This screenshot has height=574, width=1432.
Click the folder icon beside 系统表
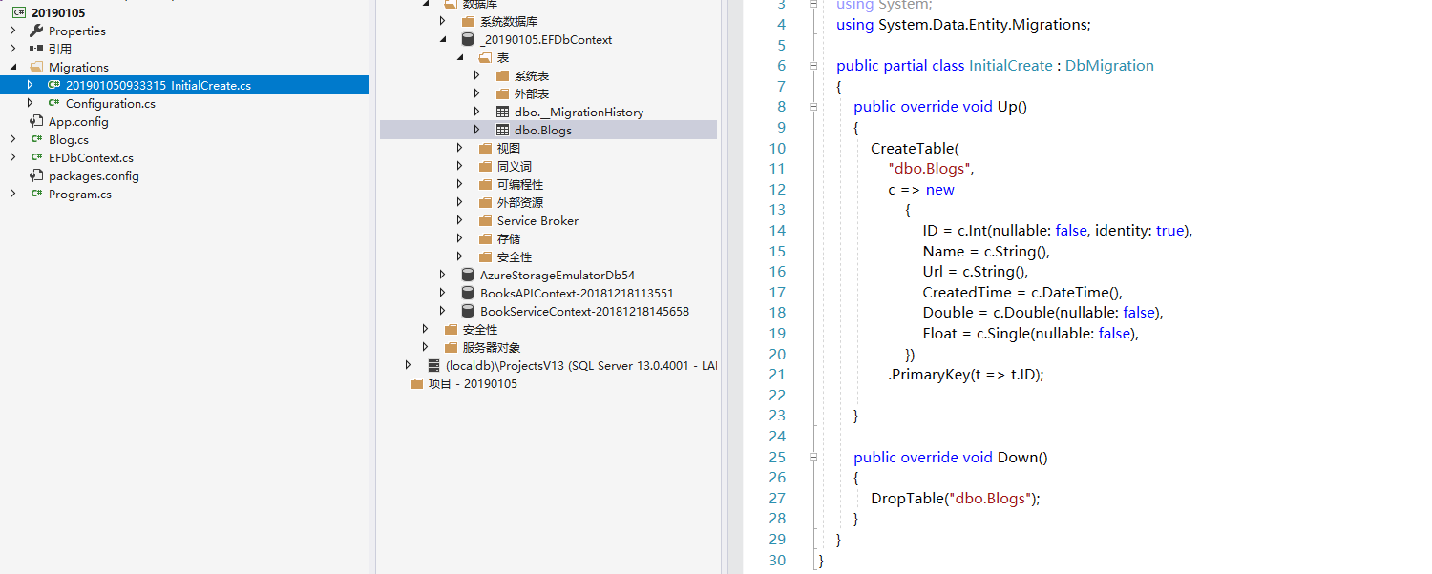[x=503, y=75]
